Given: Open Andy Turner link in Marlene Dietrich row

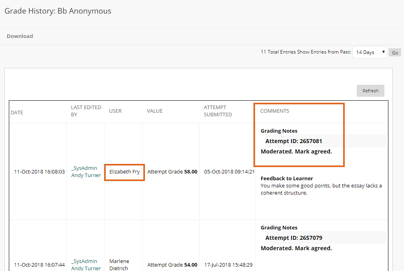Looking at the screenshot, I should [86, 268].
